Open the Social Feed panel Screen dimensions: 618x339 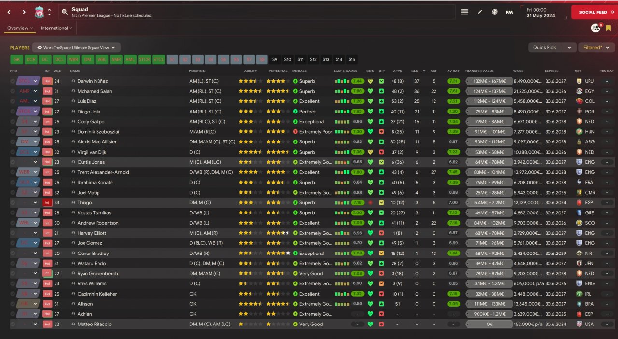click(x=594, y=12)
